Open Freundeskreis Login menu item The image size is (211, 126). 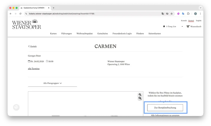tap(122, 34)
